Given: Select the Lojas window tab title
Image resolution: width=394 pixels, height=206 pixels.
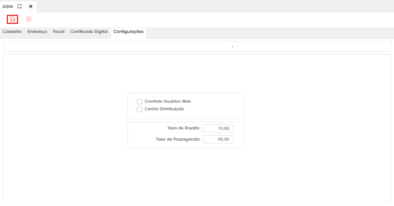Looking at the screenshot, I should 8,6.
